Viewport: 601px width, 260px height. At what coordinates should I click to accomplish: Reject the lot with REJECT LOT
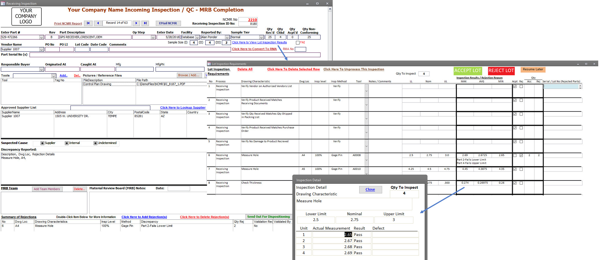501,71
